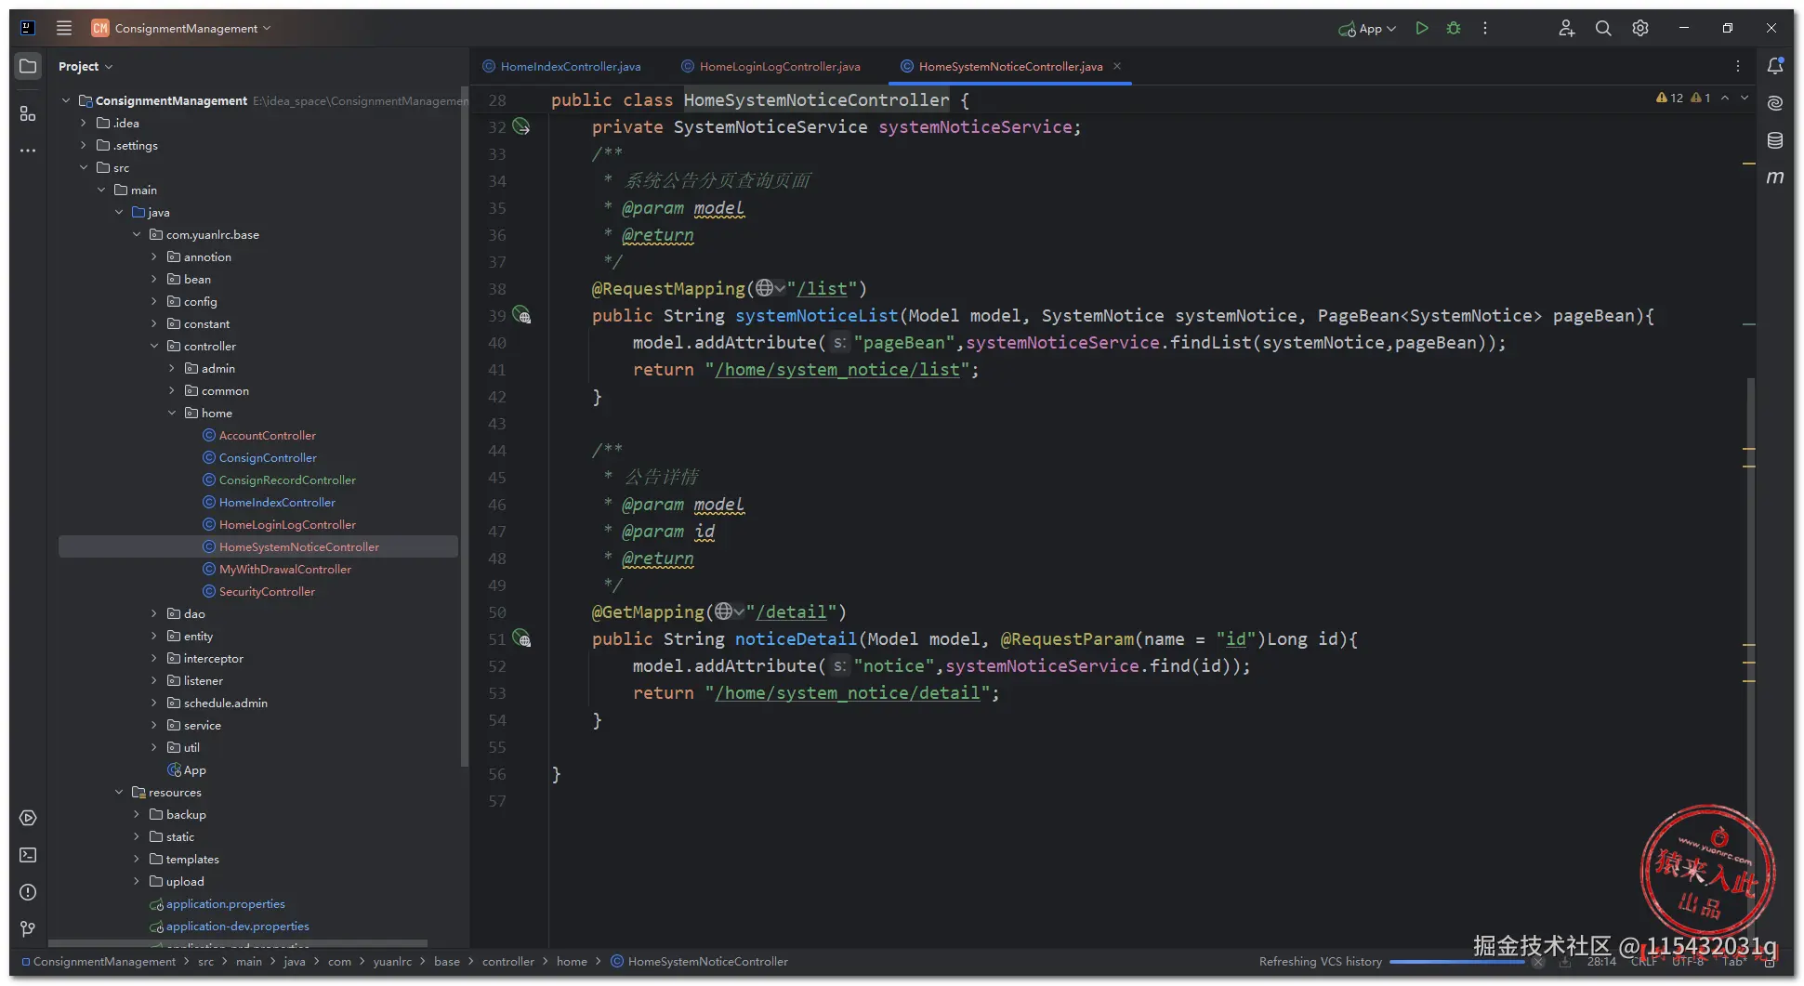Open AccountController in the project tree
This screenshot has height=986, width=1804.
pos(268,435)
